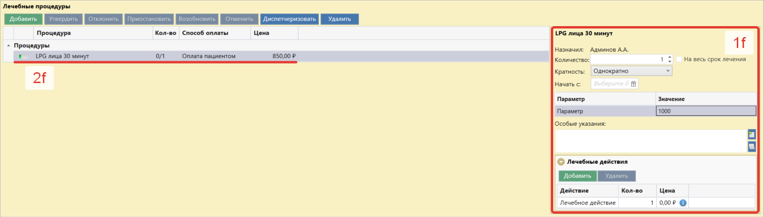This screenshot has height=217, width=764.
Task: Click the Диспетчеризовать button
Action: (289, 19)
